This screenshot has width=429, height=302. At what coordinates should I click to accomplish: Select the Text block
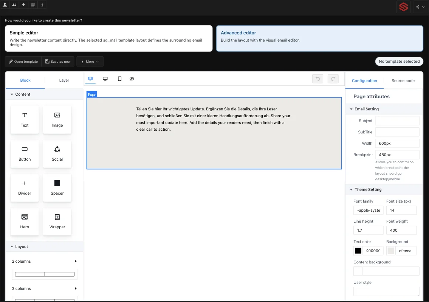point(25,119)
